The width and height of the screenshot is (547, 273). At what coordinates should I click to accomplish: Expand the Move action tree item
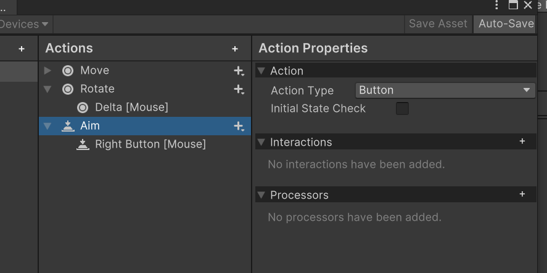47,71
